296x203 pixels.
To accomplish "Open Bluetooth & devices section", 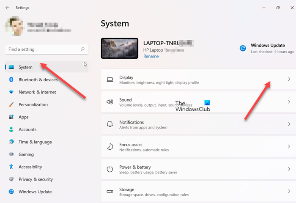I will [x=47, y=80].
